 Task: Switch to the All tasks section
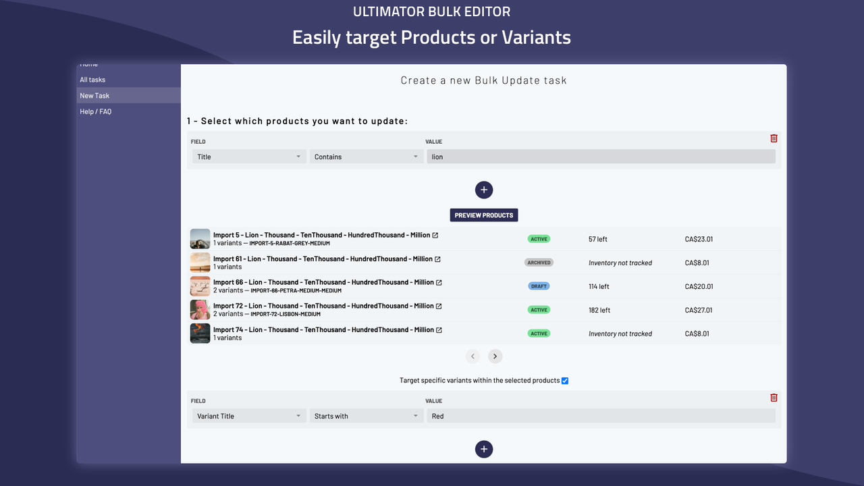pos(92,79)
